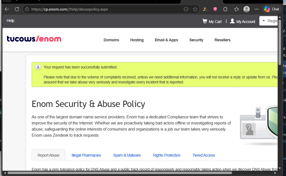Click the browser profile avatar

247,9
